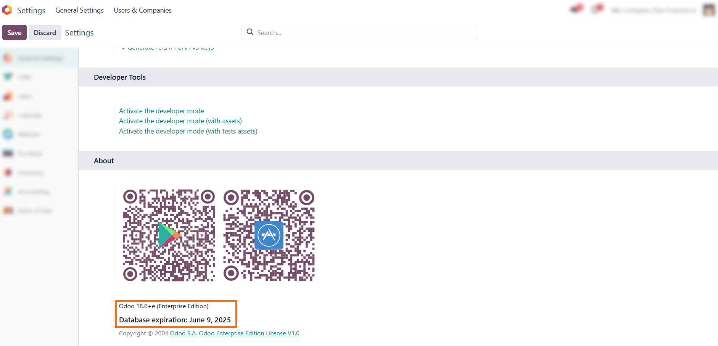Click the Copyright © 2004 text
The image size is (718, 346).
(143, 333)
